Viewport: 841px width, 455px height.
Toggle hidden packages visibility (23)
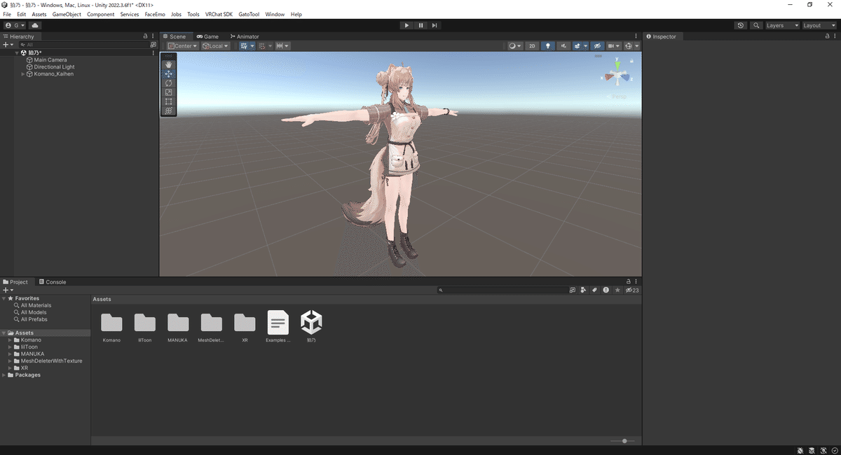point(632,290)
